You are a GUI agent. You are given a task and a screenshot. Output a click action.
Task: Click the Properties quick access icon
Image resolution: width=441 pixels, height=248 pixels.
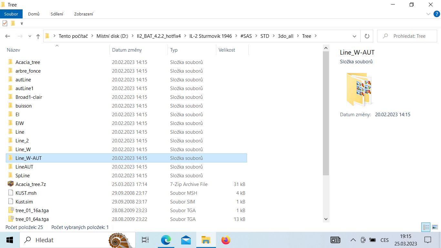point(5,23)
